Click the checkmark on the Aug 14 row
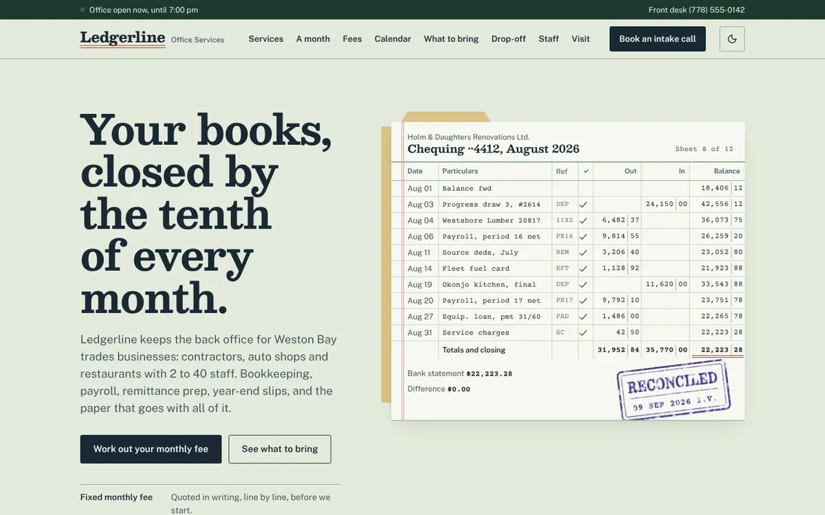 pyautogui.click(x=583, y=268)
